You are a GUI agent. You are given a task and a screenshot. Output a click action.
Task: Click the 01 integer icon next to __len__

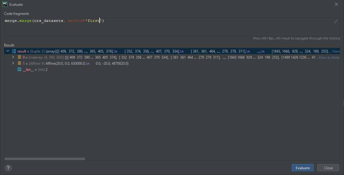coord(19,69)
